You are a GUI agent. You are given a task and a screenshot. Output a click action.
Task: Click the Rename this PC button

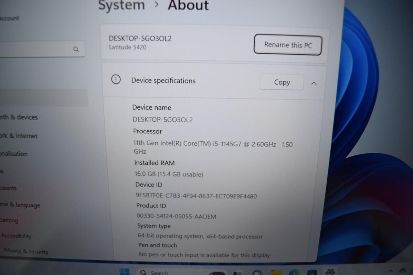[288, 45]
